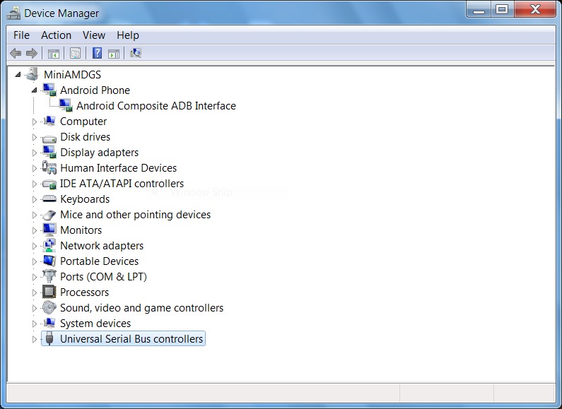562x409 pixels.
Task: Click the Portable Devices icon
Action: pos(49,261)
